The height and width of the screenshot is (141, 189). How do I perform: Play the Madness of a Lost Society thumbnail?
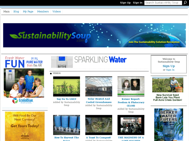click(131, 125)
